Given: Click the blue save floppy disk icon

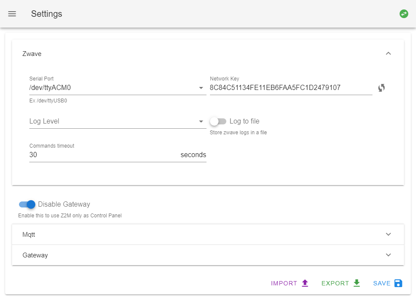Looking at the screenshot, I should tap(398, 283).
